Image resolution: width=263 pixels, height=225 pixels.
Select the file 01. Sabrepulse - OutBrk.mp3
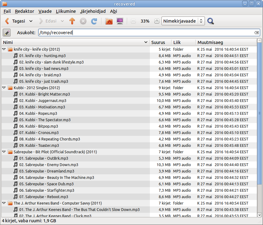tap(129, 158)
